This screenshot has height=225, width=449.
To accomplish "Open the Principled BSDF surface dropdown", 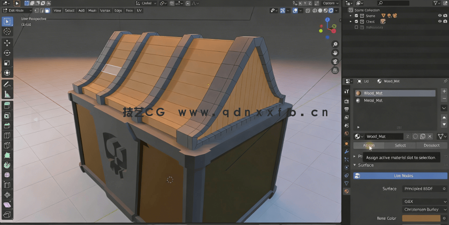I will (x=425, y=189).
